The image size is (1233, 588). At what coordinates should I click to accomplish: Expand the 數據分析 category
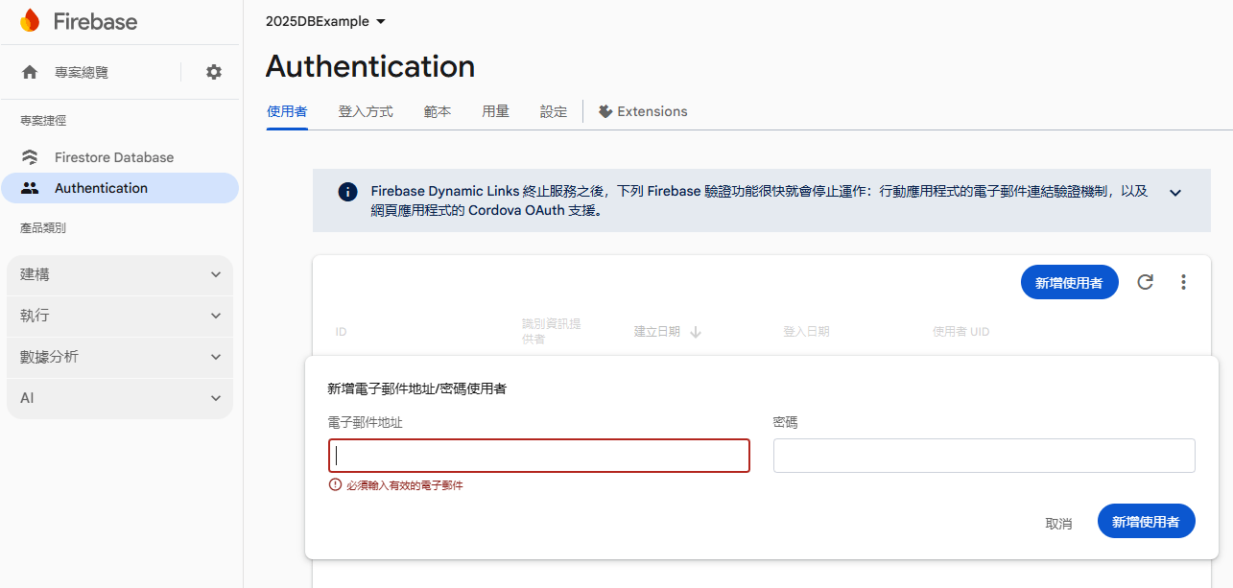(120, 357)
